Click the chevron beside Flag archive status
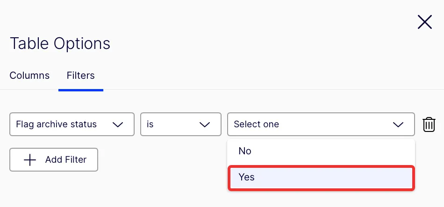 [x=117, y=124]
